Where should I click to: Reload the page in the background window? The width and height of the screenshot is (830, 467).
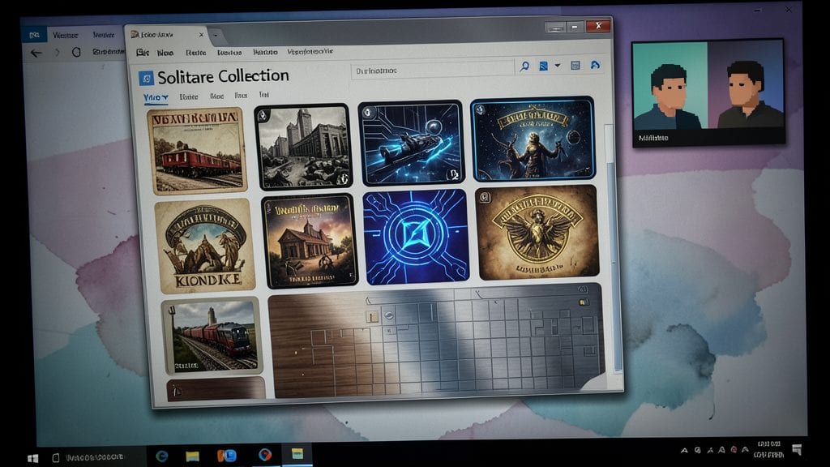coord(76,52)
